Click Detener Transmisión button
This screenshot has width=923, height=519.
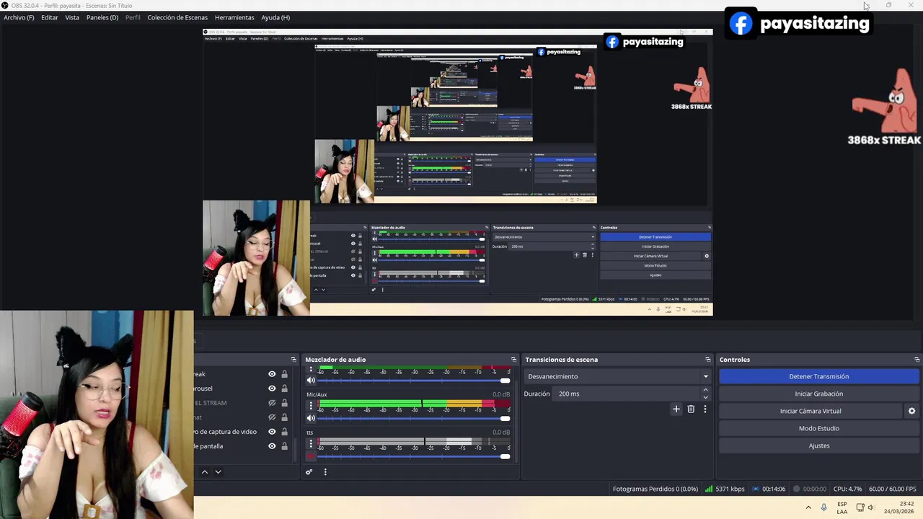pyautogui.click(x=819, y=376)
